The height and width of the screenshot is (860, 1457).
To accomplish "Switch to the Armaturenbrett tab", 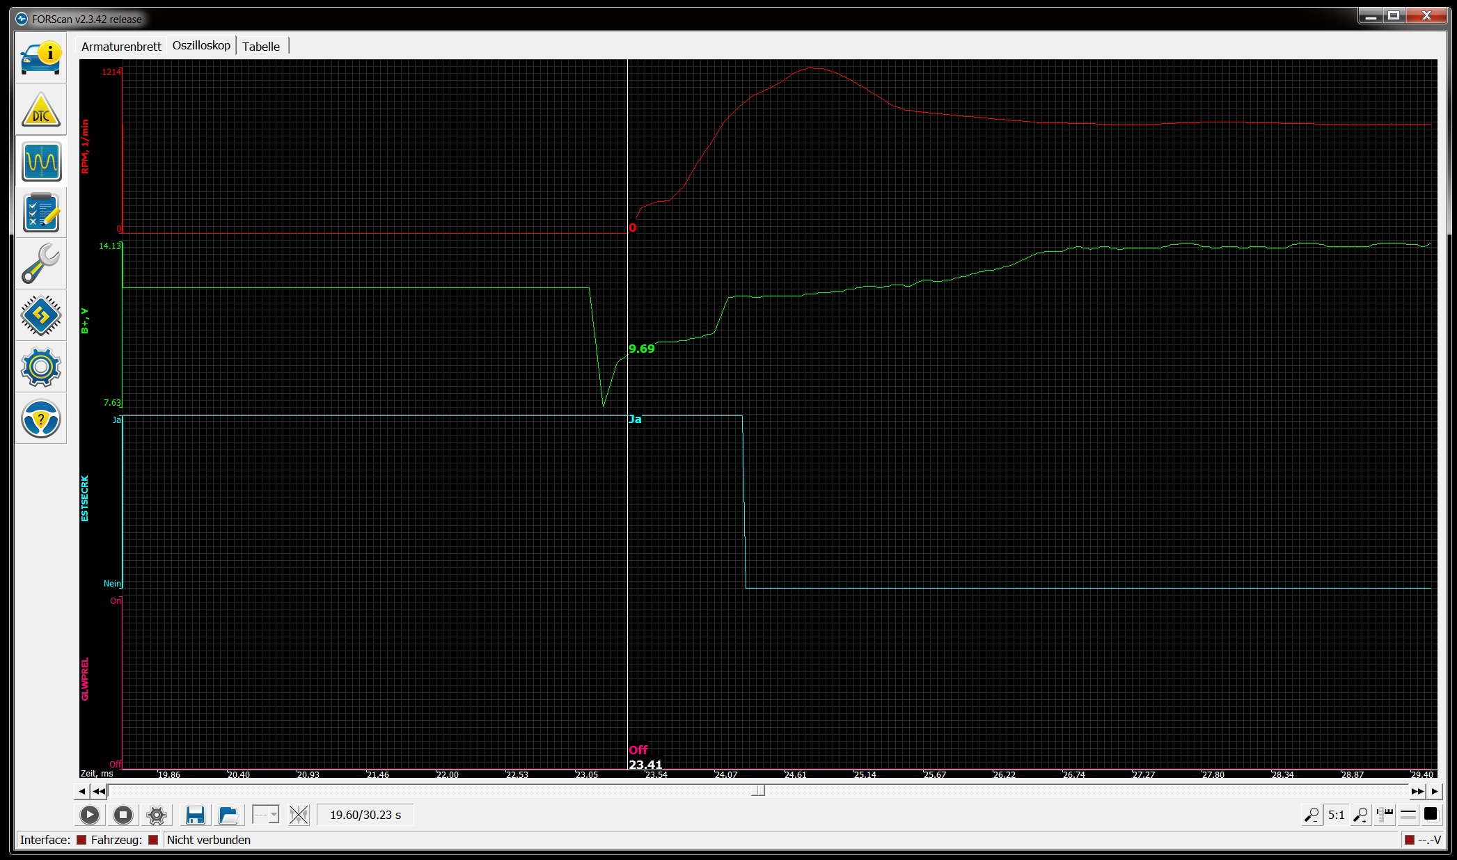I will click(x=121, y=47).
